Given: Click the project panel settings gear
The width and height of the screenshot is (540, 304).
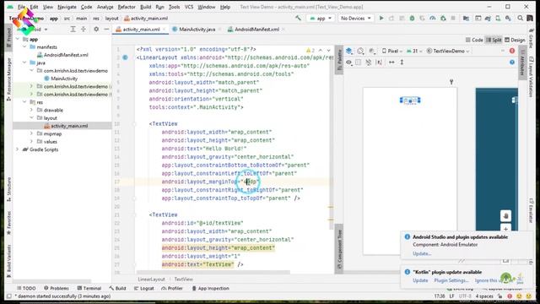Looking at the screenshot, I should (96, 30).
